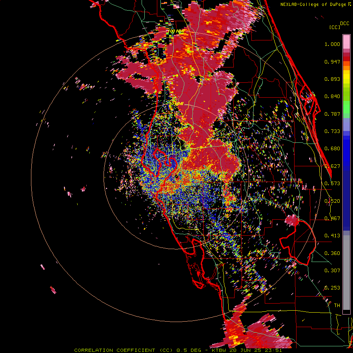Viewport: 353px width, 353px height.
Task: Select the 0.253 legend value
Action: point(332,288)
